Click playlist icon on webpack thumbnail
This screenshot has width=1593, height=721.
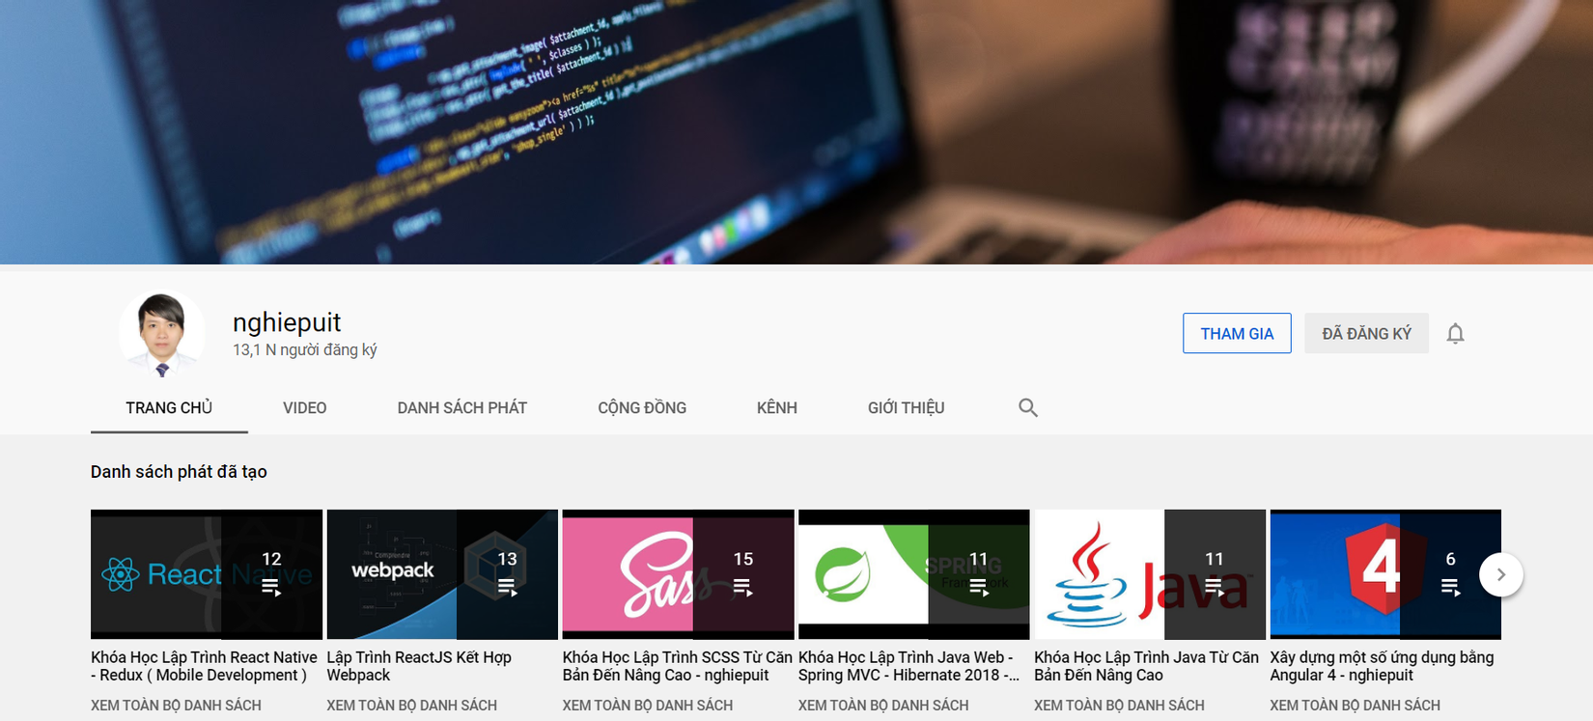[507, 587]
